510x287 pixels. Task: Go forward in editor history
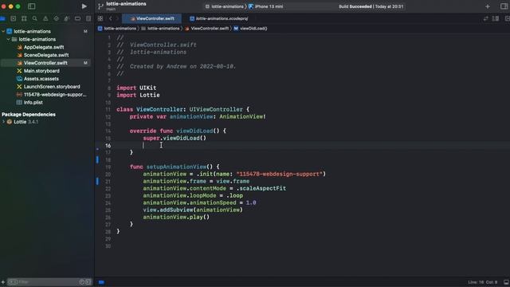[117, 18]
